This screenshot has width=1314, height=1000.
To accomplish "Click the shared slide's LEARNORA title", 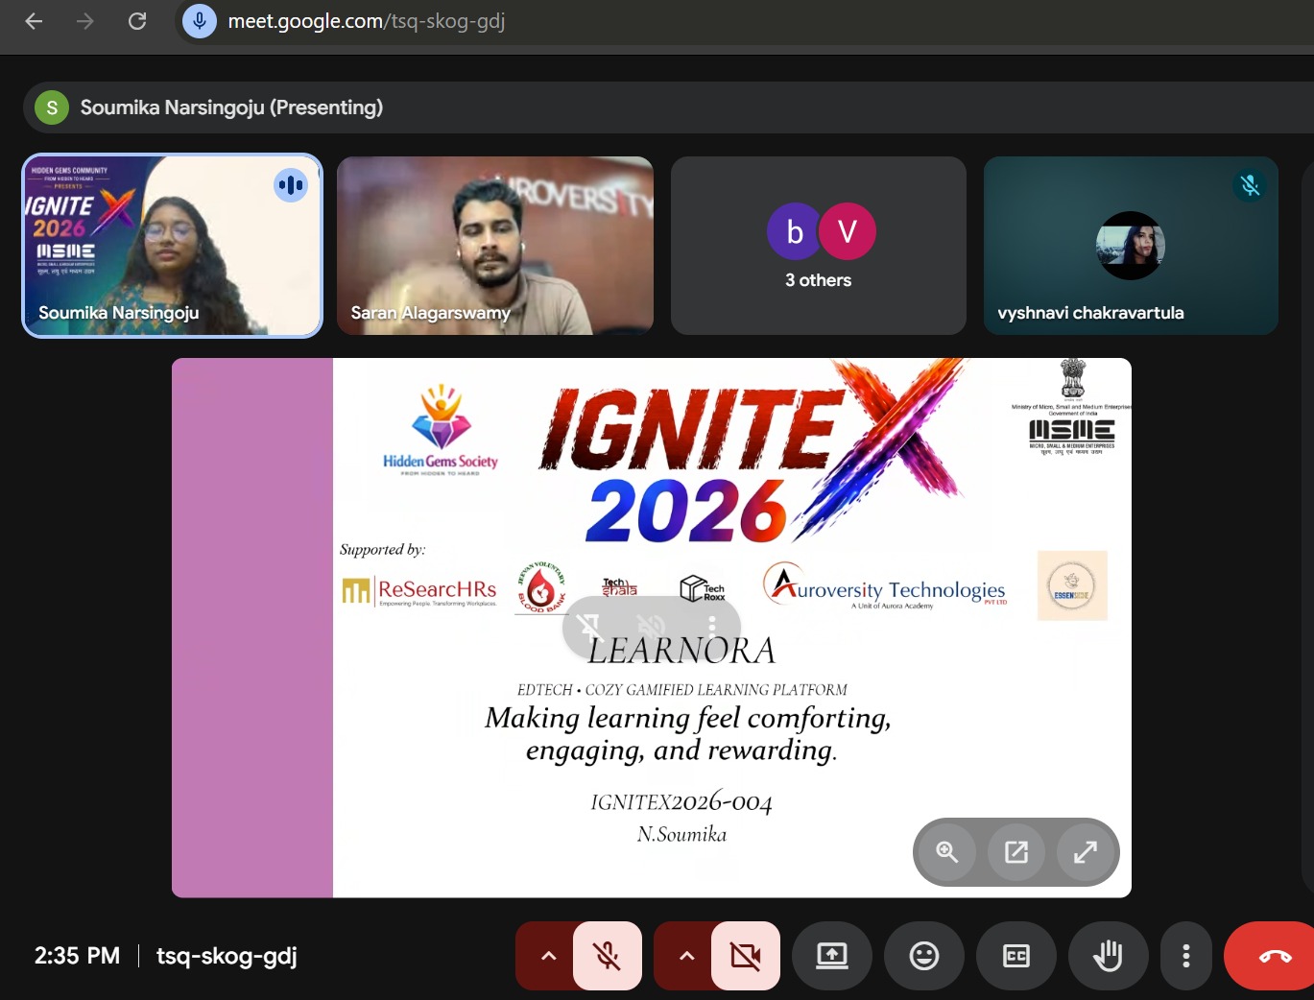I will 681,651.
